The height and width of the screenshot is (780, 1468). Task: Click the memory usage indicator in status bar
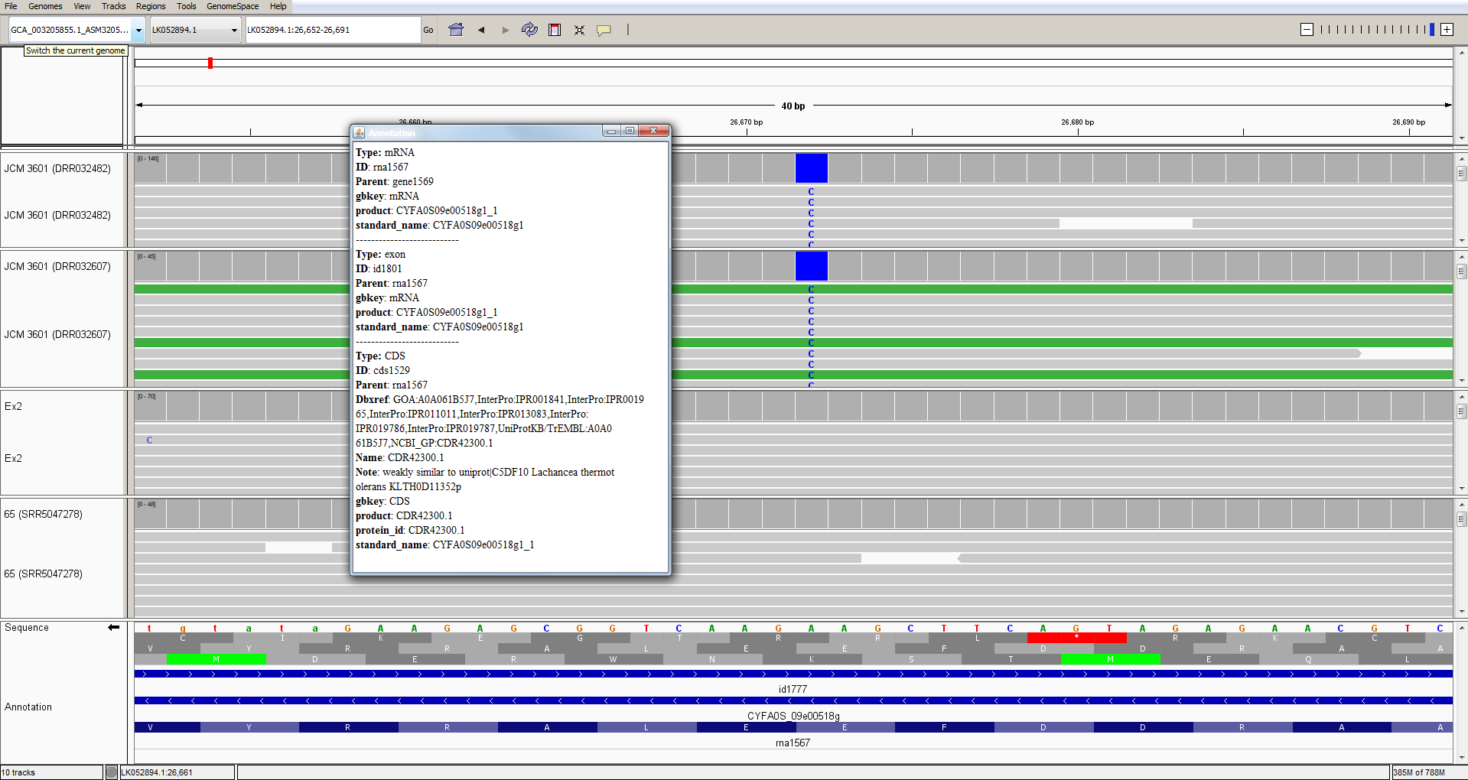tap(1418, 772)
